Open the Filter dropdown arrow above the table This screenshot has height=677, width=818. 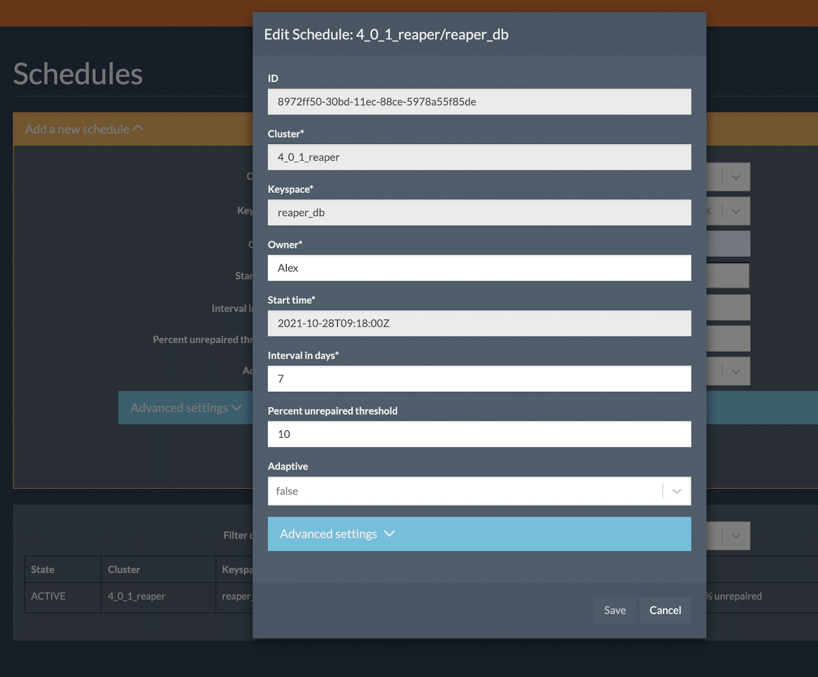click(736, 536)
